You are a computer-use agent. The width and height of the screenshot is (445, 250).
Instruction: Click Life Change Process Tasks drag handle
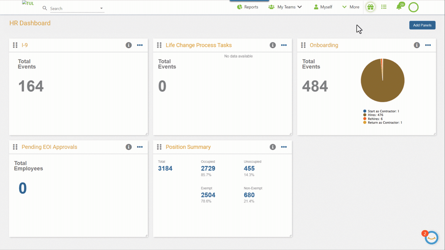coord(159,45)
